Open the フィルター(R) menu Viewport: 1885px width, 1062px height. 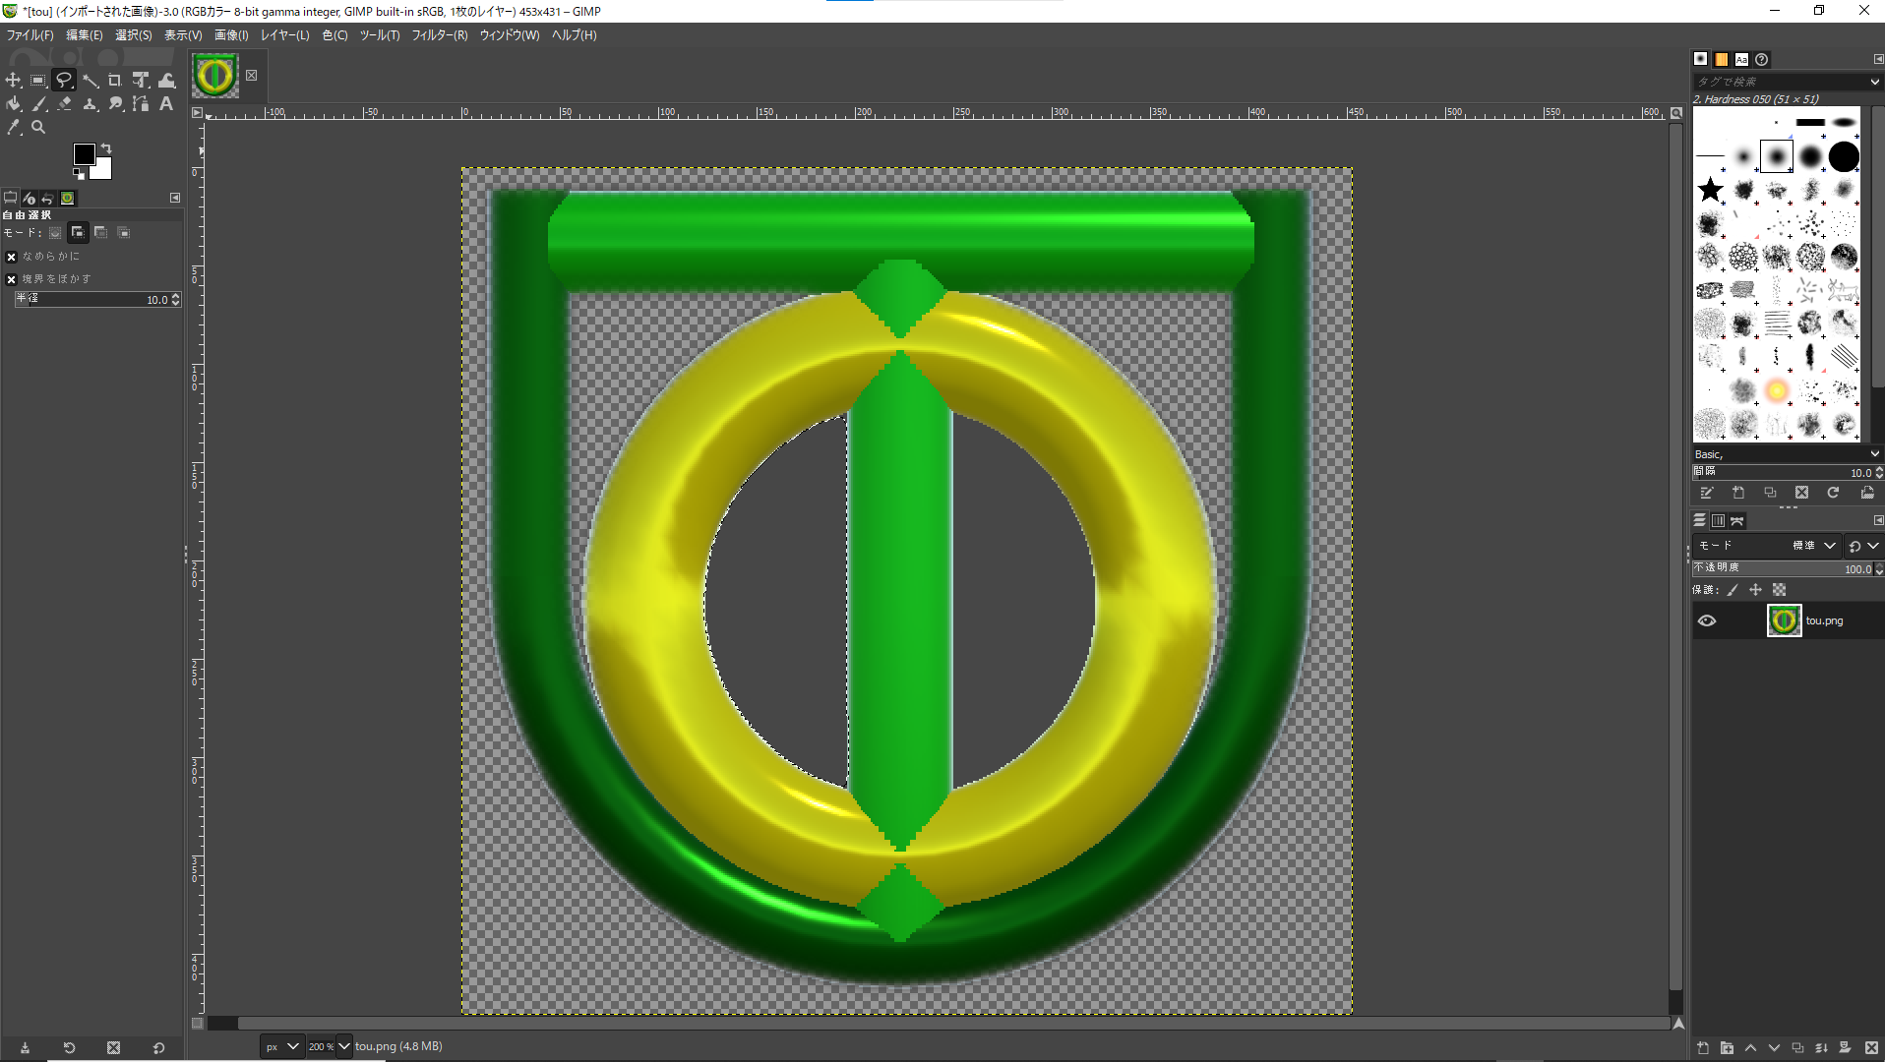[x=439, y=35]
